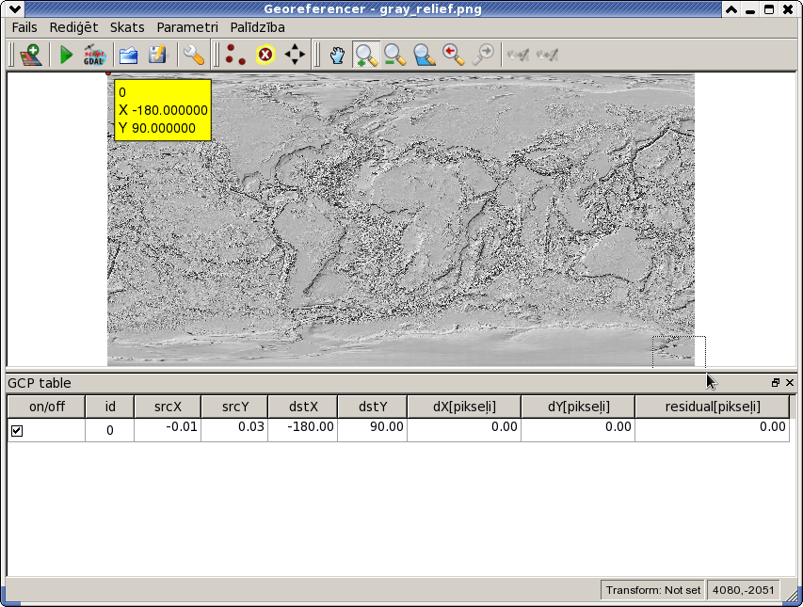803x607 pixels.
Task: Click the yellow GCP coordinate label
Action: [163, 109]
